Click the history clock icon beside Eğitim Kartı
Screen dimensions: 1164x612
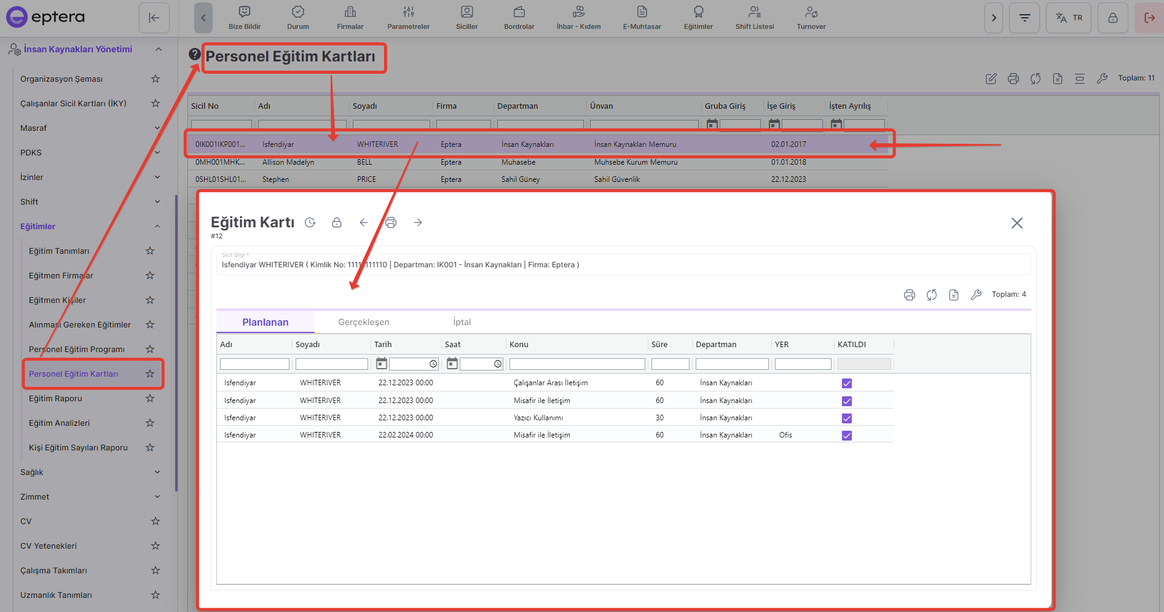[310, 222]
